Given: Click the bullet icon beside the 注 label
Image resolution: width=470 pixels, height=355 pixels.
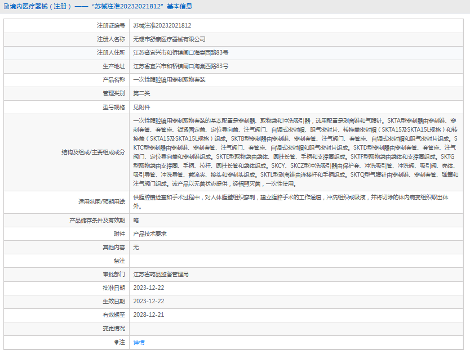Looking at the screenshot, I should 116,342.
